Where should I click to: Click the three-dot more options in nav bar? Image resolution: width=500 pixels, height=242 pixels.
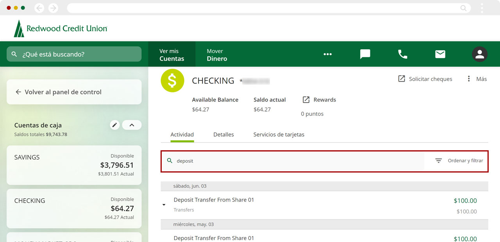[327, 54]
